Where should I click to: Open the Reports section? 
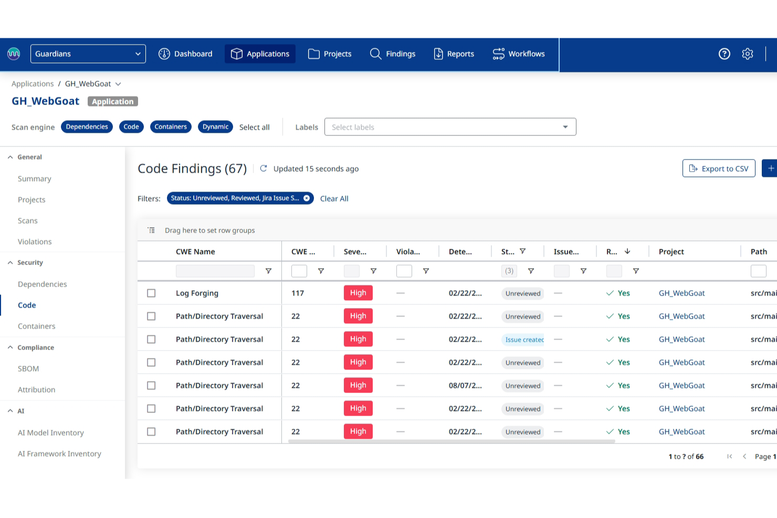[453, 54]
